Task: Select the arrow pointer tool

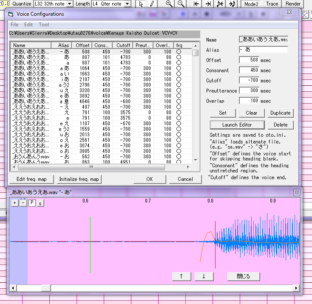Action: pyautogui.click(x=142, y=4)
